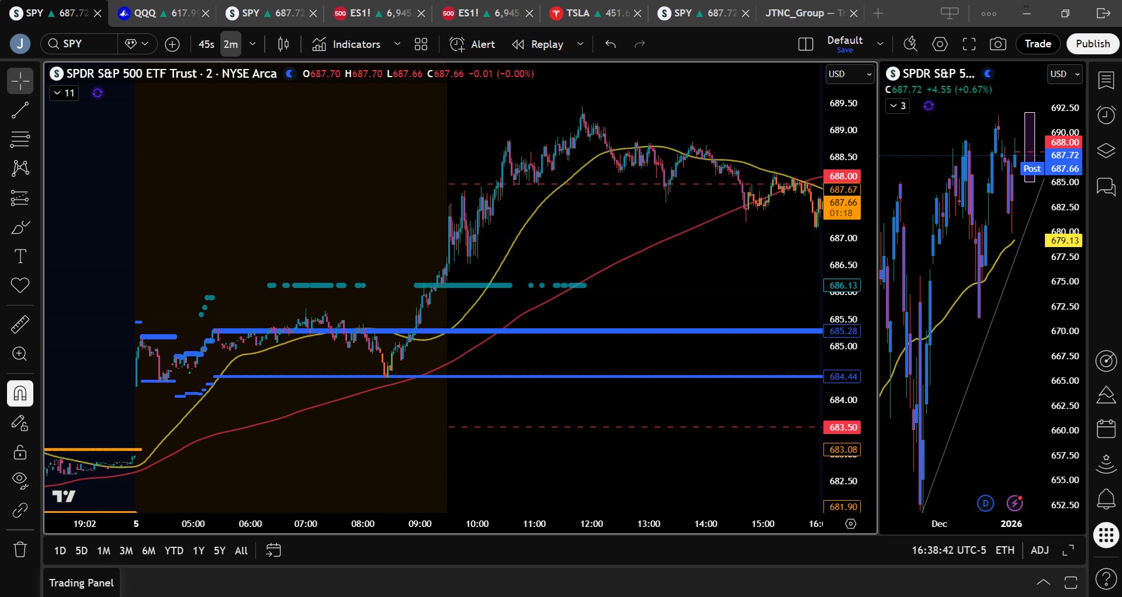Collapse the 3 indicators legend on right chart
This screenshot has height=597, width=1122.
[x=898, y=106]
